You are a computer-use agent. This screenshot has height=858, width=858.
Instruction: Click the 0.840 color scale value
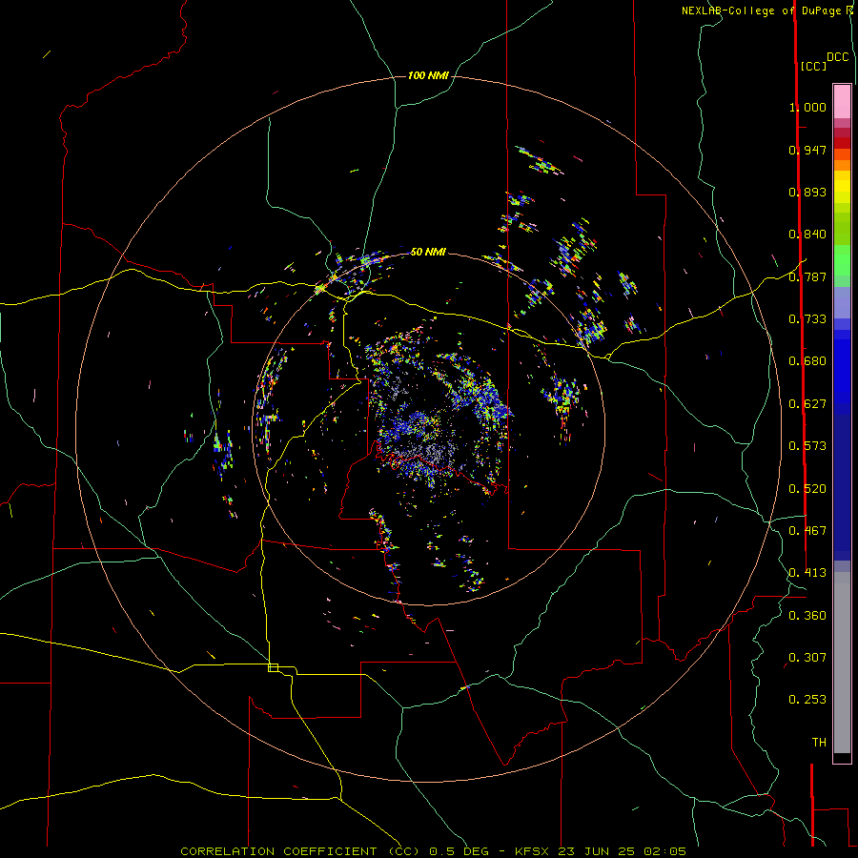807,235
